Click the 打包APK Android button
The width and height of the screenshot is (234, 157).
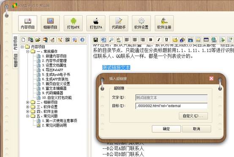pos(73,23)
